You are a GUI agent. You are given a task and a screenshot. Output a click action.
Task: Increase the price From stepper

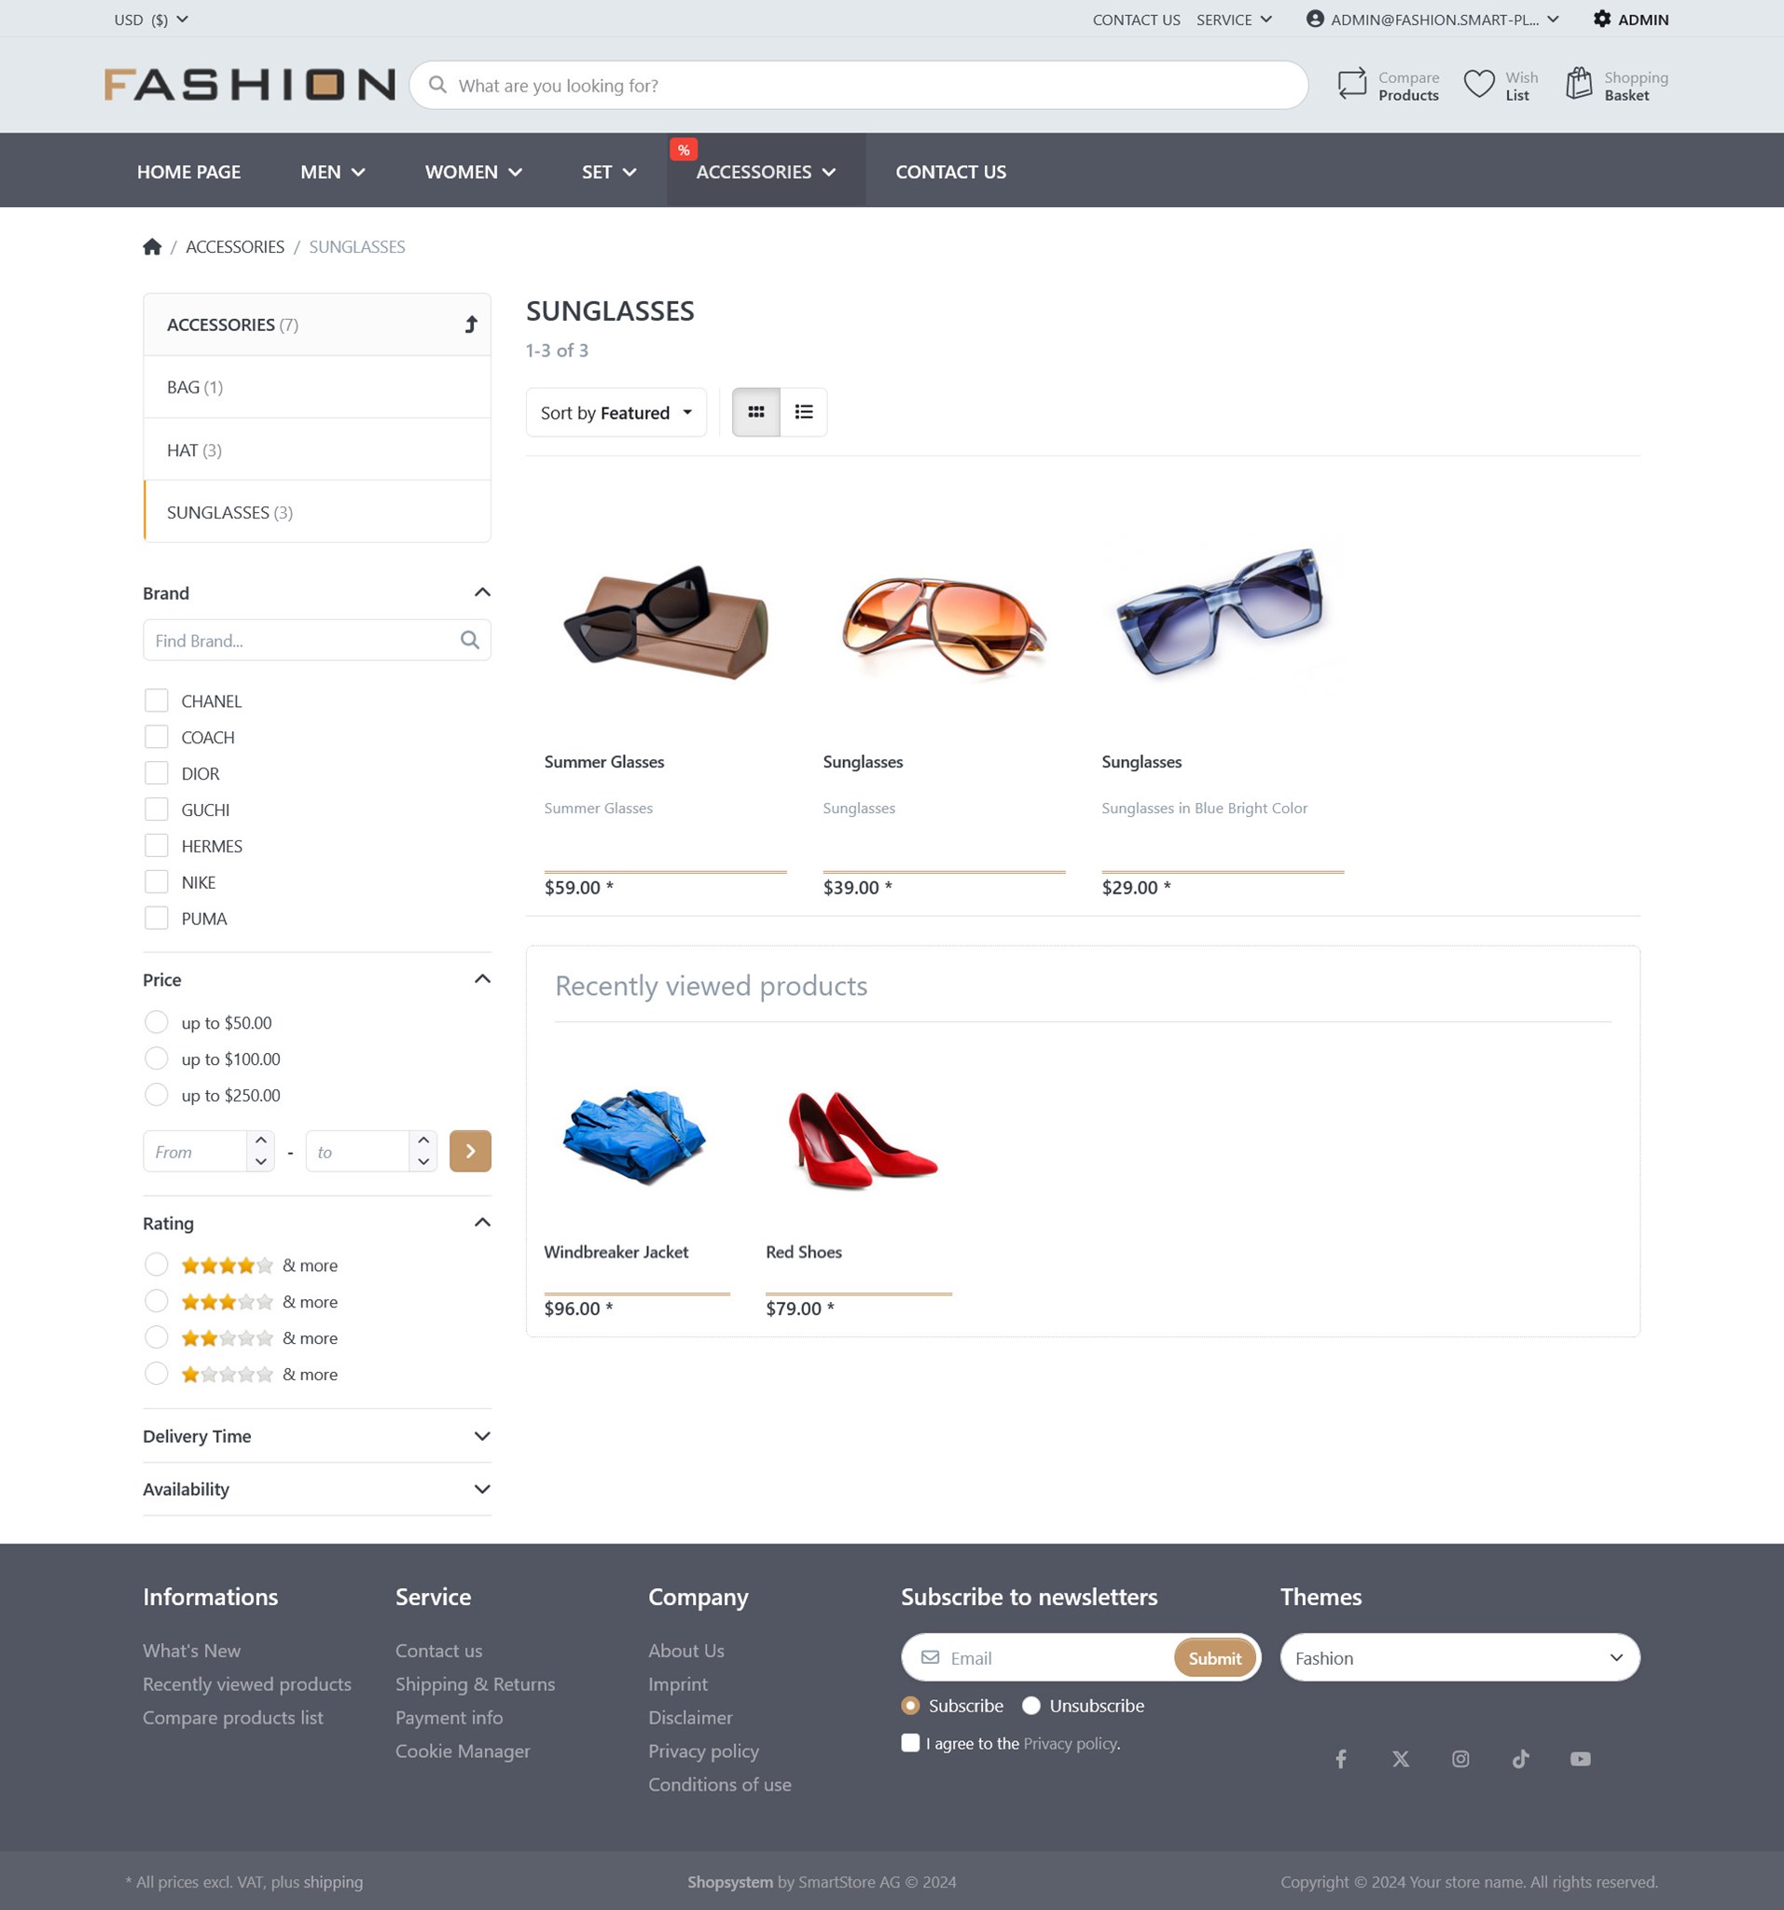(x=260, y=1141)
